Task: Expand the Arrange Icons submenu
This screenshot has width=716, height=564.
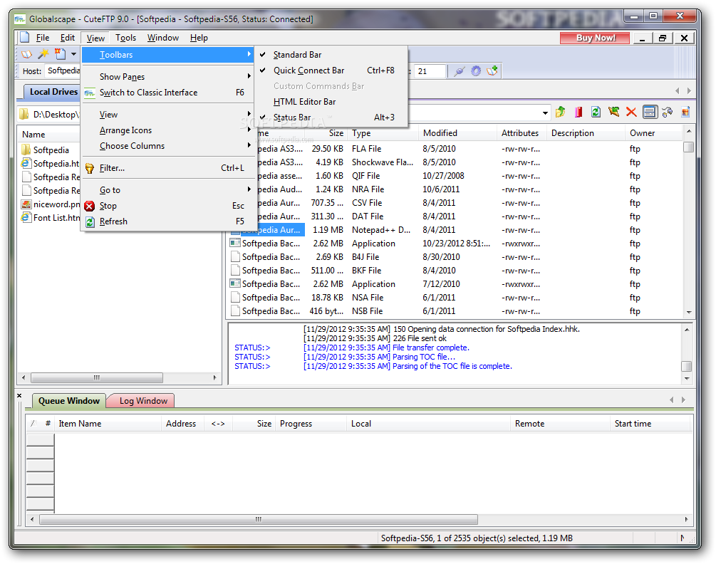Action: click(167, 130)
